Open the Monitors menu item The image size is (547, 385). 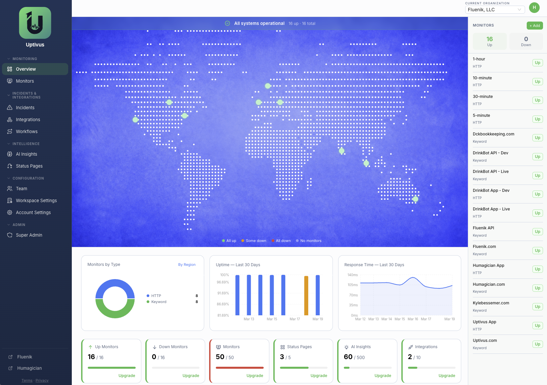click(x=25, y=81)
